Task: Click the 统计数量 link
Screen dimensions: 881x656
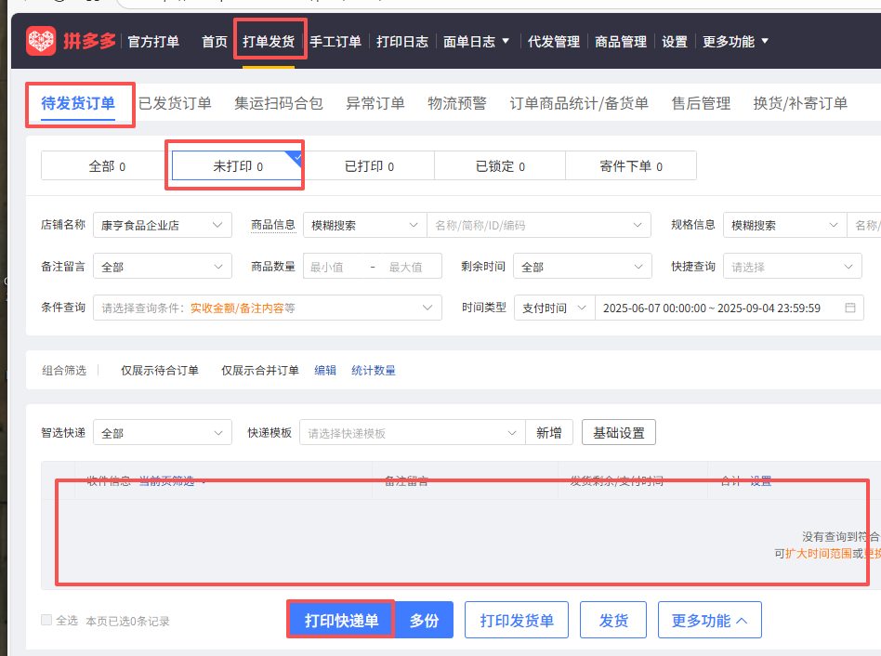Action: (x=374, y=370)
